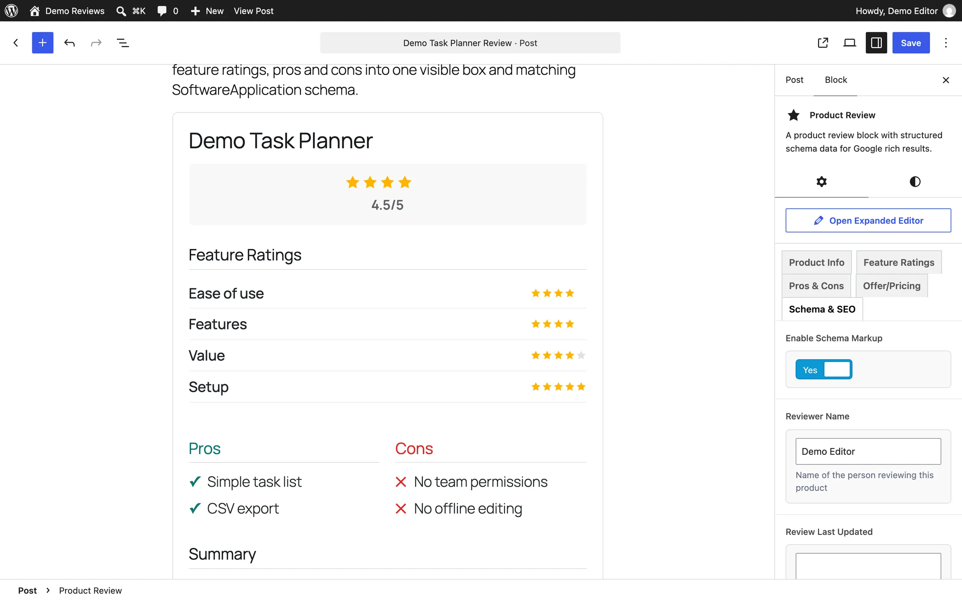Click the 4.5/5 overall rating text
The image size is (962, 601).
point(387,205)
